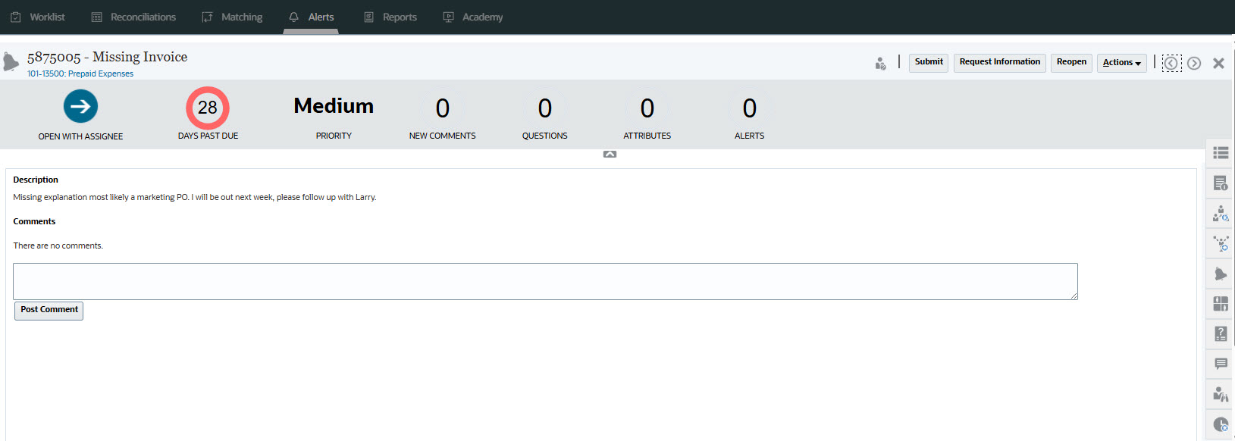Go to next alert arrow
Viewport: 1235px width, 441px height.
(1194, 63)
